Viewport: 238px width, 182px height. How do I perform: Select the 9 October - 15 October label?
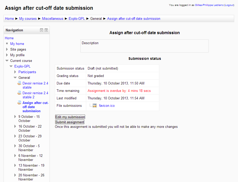[29, 119]
